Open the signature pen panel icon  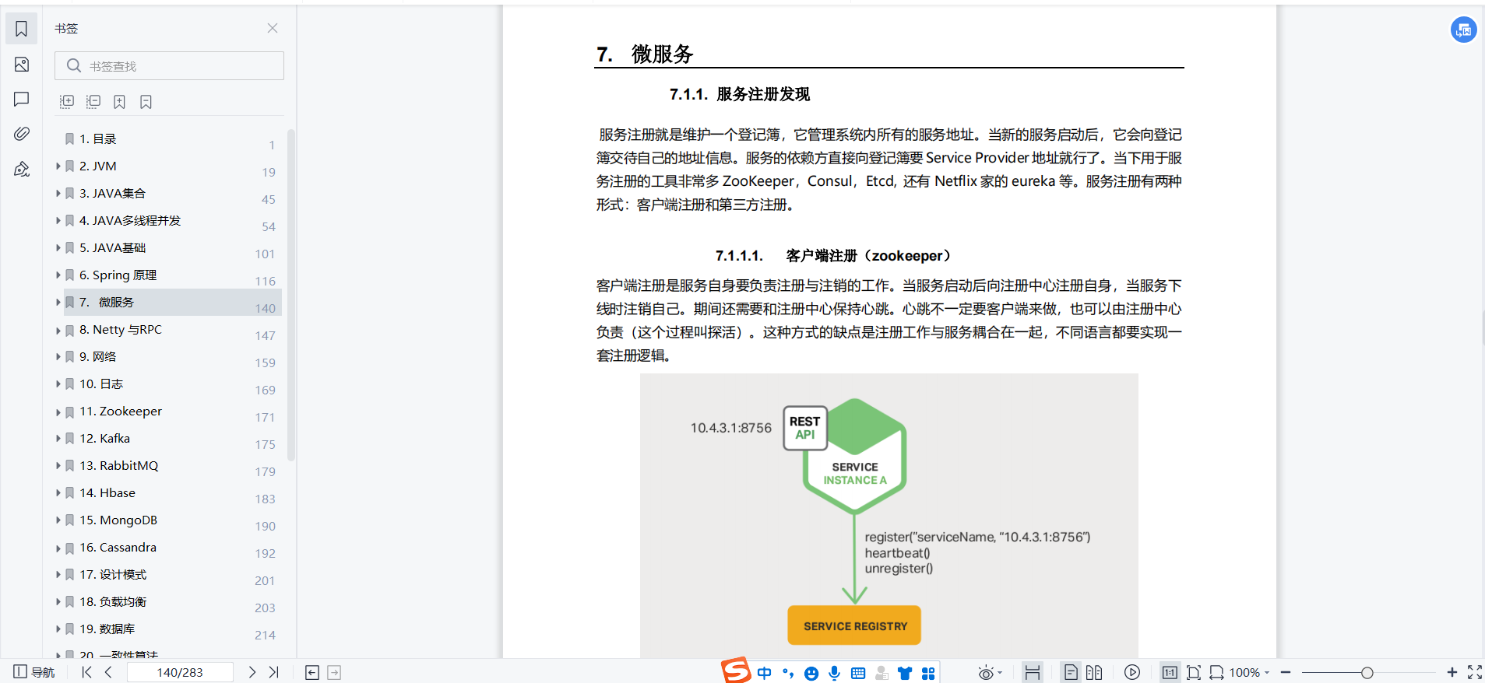click(22, 169)
